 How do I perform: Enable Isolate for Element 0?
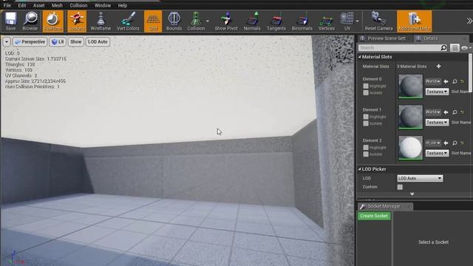click(x=366, y=92)
